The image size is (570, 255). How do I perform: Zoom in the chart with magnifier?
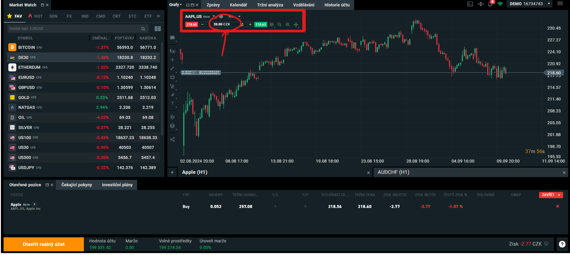pos(288,25)
